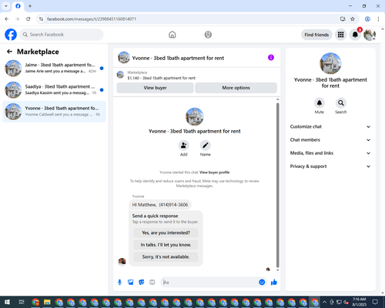Add people to the chat
The height and width of the screenshot is (308, 385).
(184, 146)
